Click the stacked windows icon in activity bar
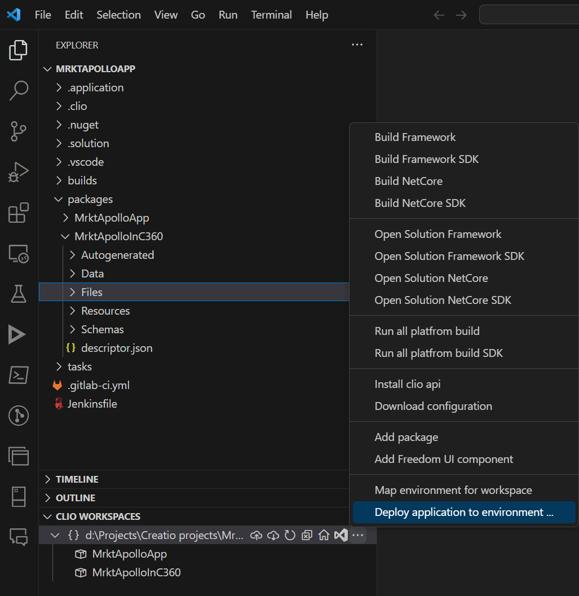This screenshot has width=579, height=596. pos(18,456)
